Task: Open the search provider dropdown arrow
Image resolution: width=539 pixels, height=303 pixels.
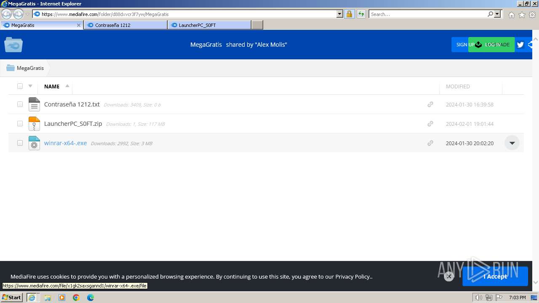Action: pyautogui.click(x=497, y=14)
